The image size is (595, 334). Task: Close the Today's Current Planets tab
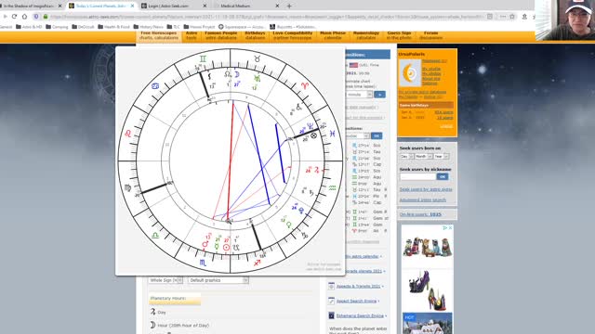pyautogui.click(x=132, y=6)
